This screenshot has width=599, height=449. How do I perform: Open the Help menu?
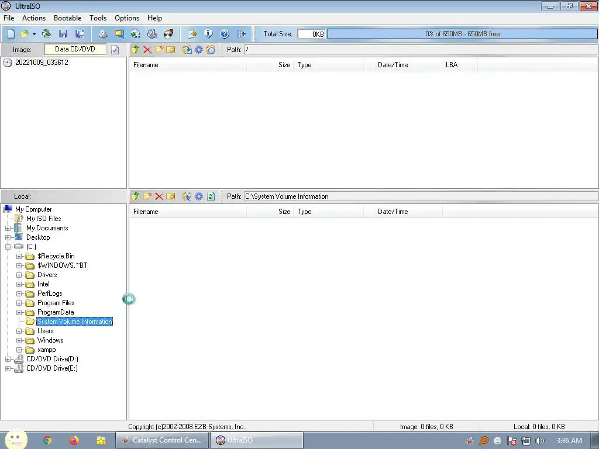click(154, 18)
